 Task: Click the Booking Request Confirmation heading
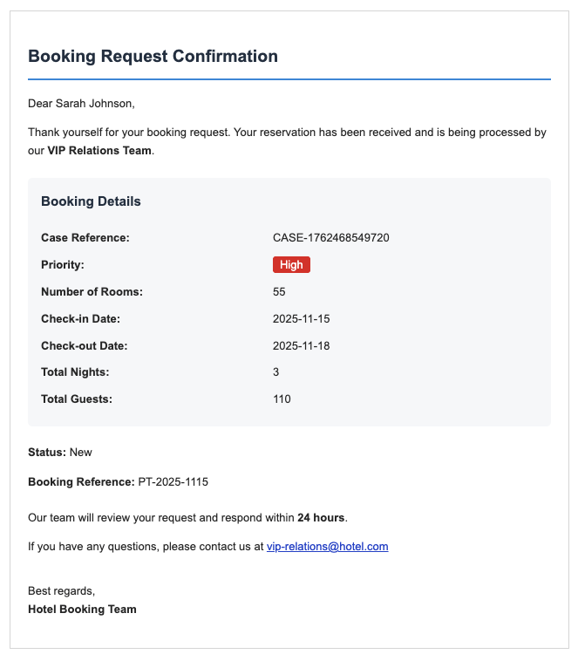coord(153,57)
